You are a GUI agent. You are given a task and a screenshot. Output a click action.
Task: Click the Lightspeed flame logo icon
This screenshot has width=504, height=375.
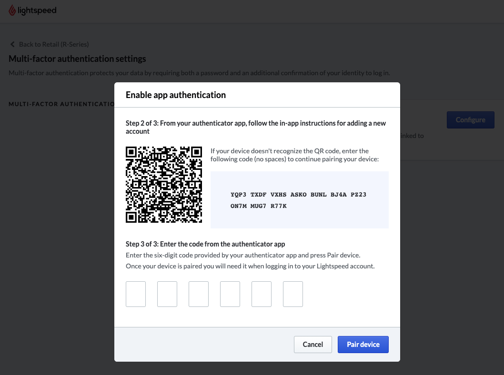click(11, 10)
